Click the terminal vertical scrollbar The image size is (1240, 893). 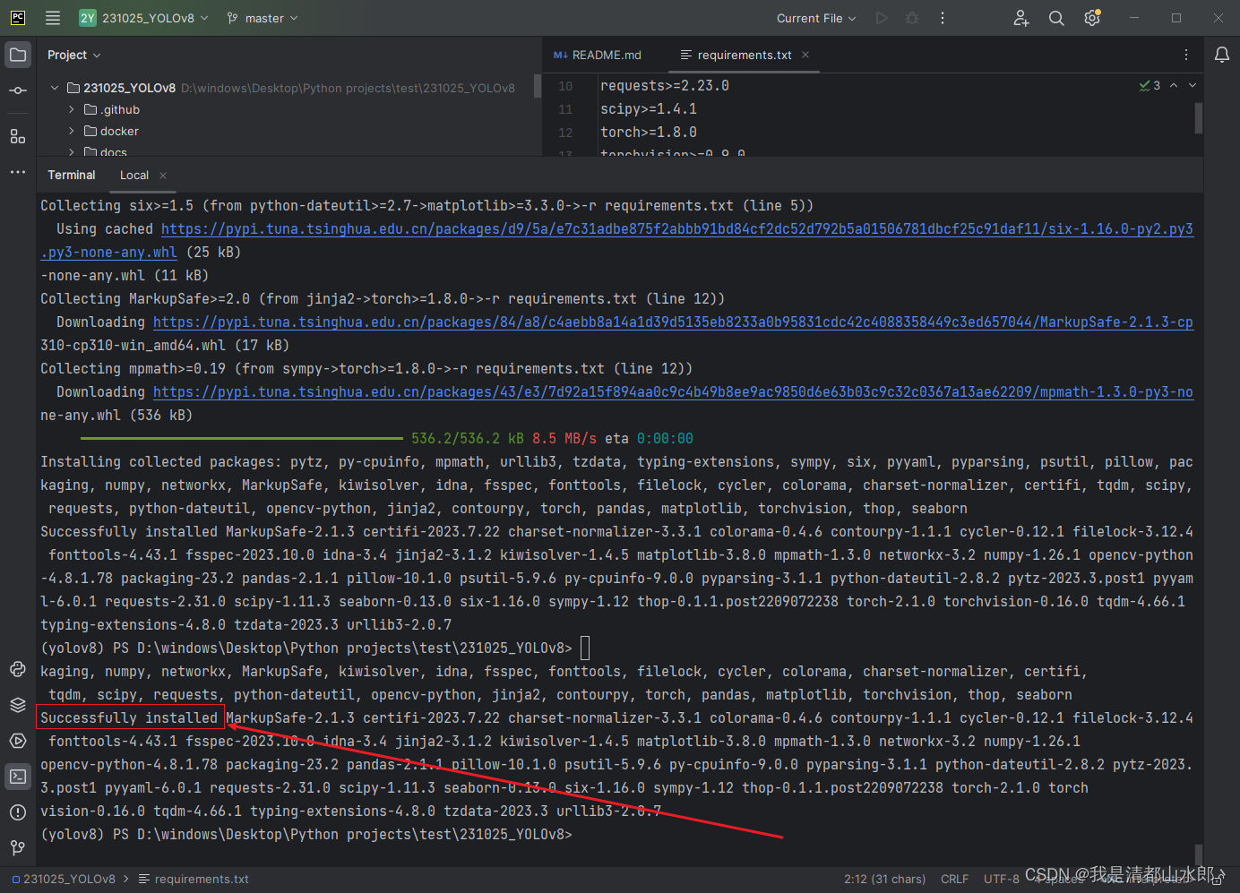tap(1199, 853)
